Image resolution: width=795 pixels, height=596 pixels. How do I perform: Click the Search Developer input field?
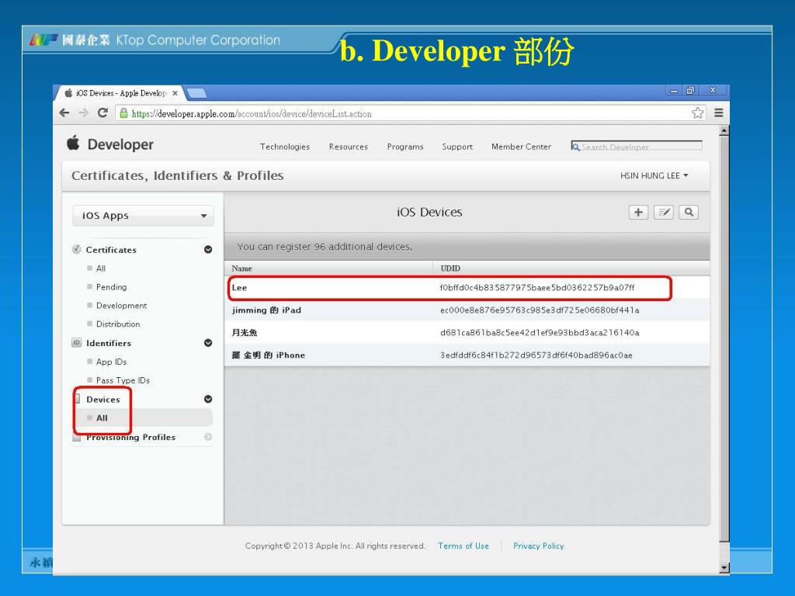click(637, 147)
